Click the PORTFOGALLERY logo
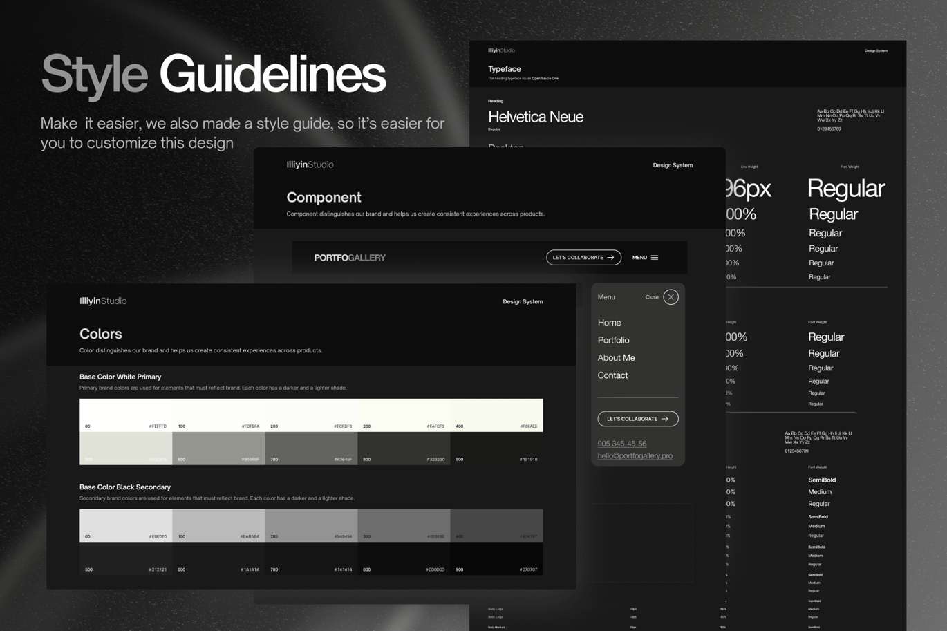Screen dimensions: 947x631 pyautogui.click(x=350, y=258)
